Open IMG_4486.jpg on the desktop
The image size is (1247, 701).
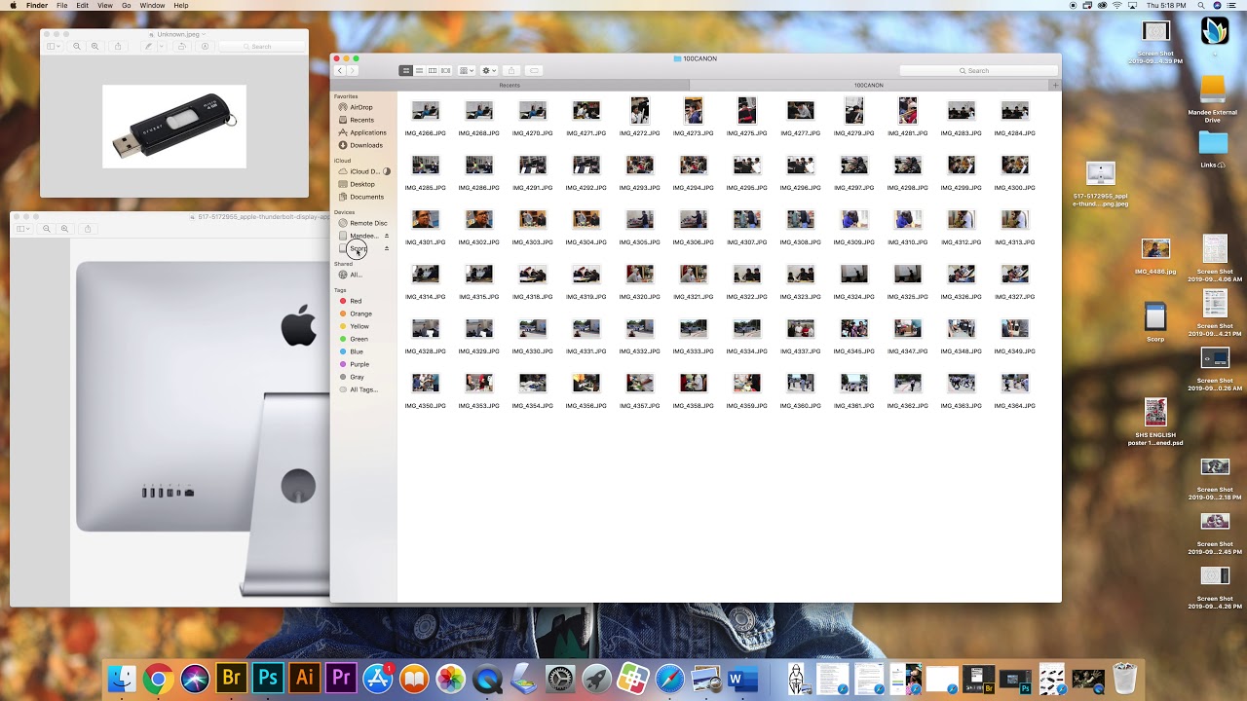pos(1155,249)
